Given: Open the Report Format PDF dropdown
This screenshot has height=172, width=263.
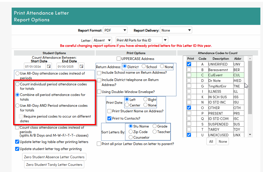Looking at the screenshot, I should [115, 30].
